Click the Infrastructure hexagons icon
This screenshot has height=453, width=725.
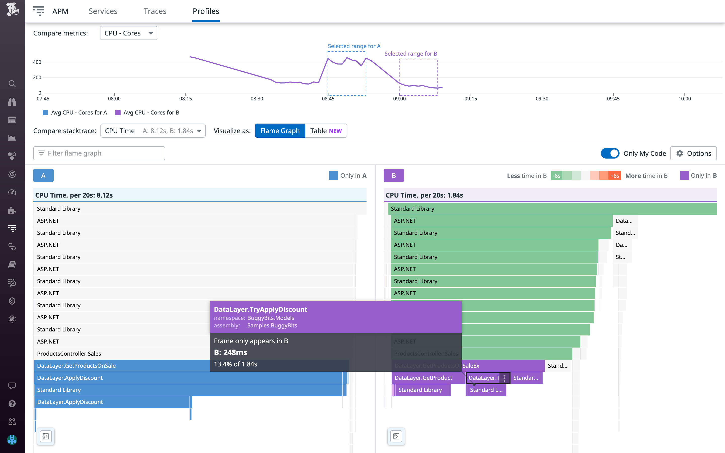pyautogui.click(x=12, y=156)
